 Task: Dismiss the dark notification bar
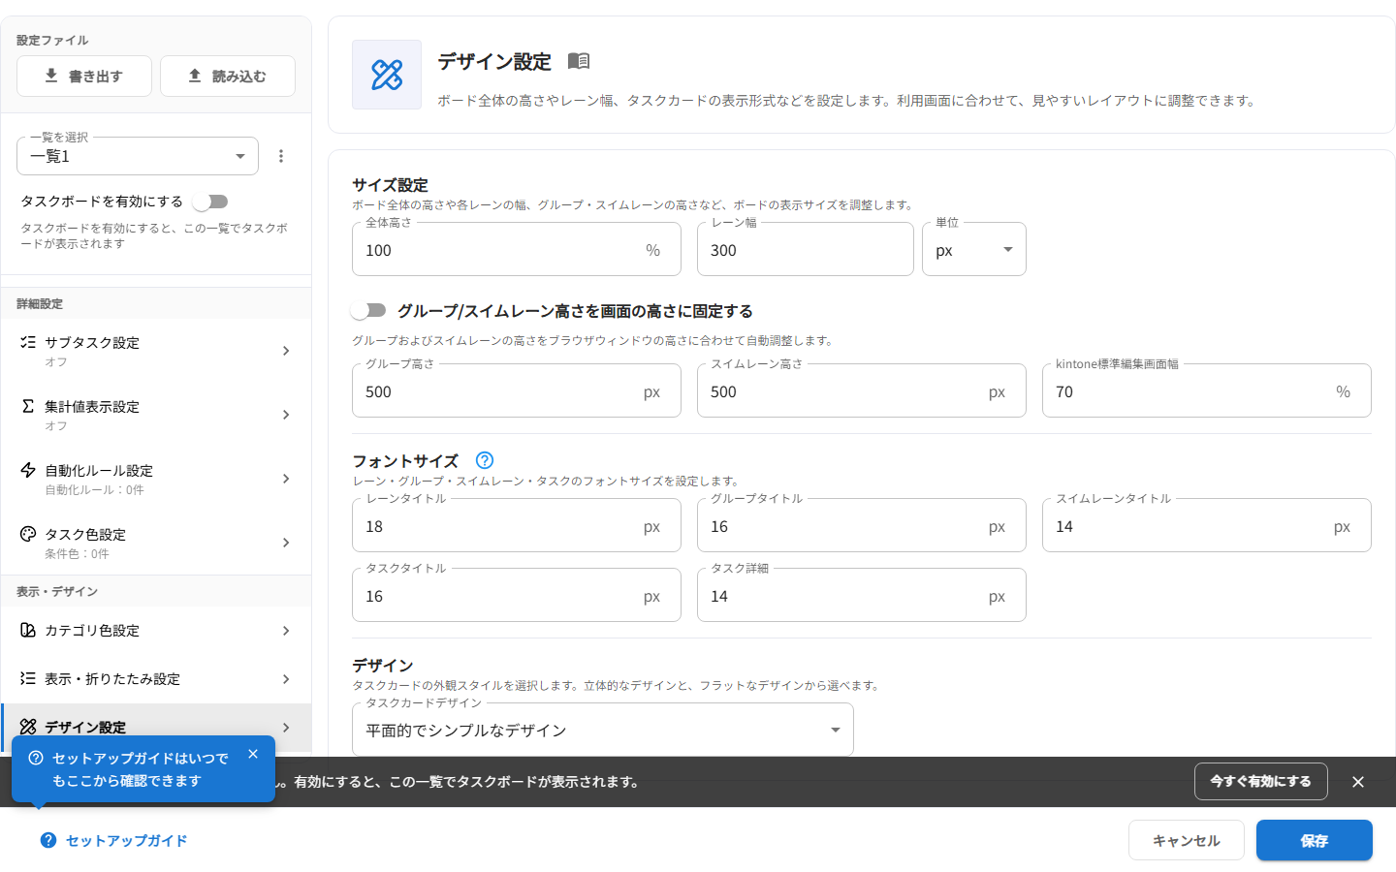[1358, 782]
